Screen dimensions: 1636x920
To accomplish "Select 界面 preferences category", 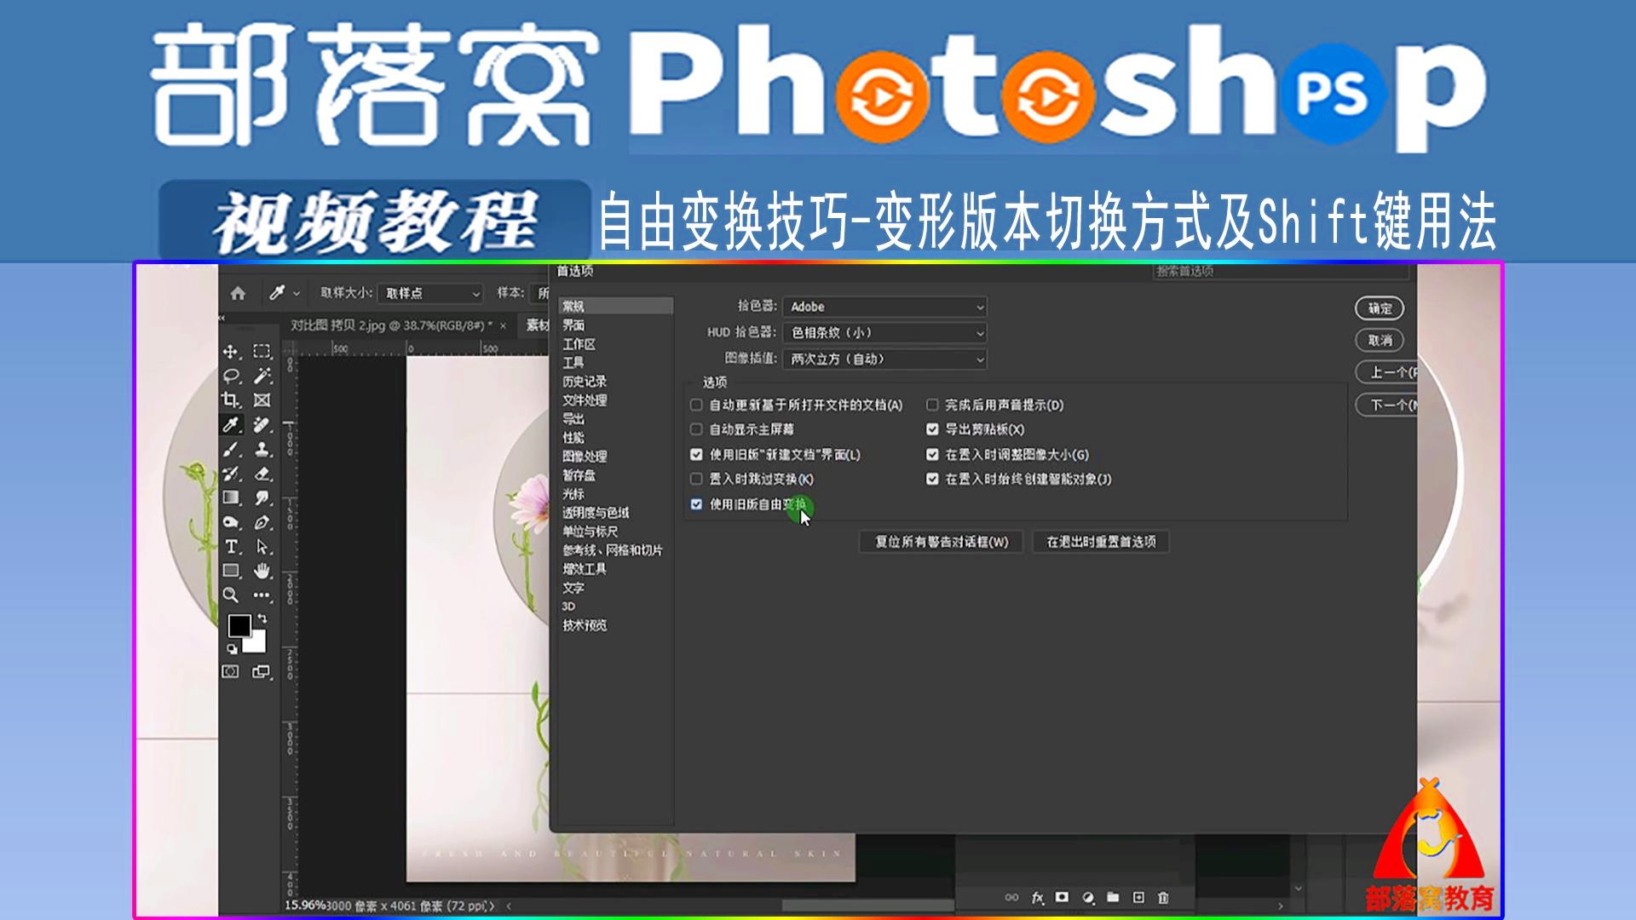I will click(x=573, y=325).
